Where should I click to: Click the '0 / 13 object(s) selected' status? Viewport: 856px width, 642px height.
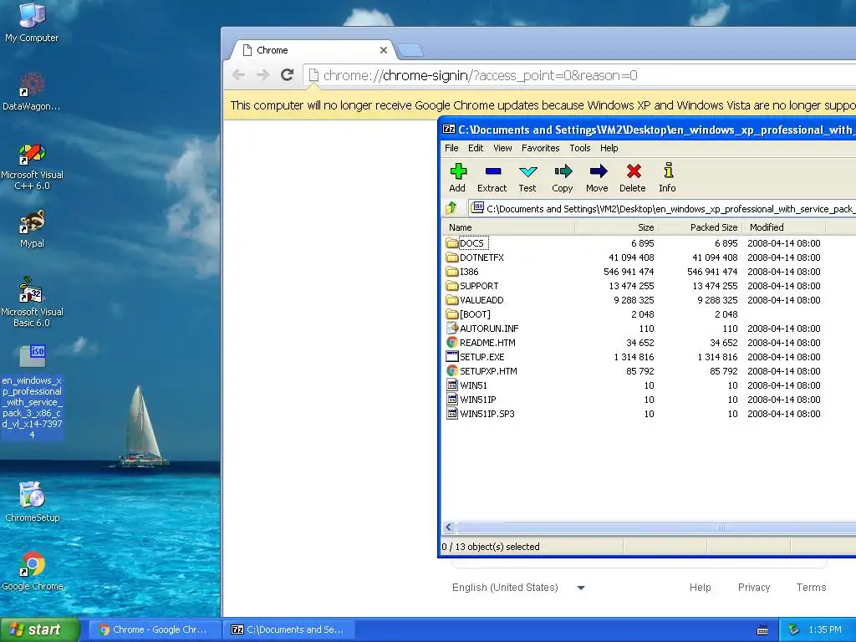click(x=490, y=547)
